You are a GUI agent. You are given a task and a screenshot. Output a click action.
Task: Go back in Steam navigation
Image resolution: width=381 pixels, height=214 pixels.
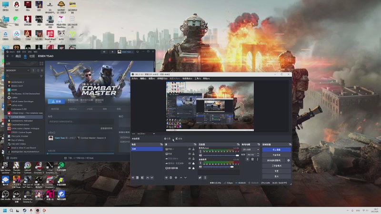[x=8, y=56]
